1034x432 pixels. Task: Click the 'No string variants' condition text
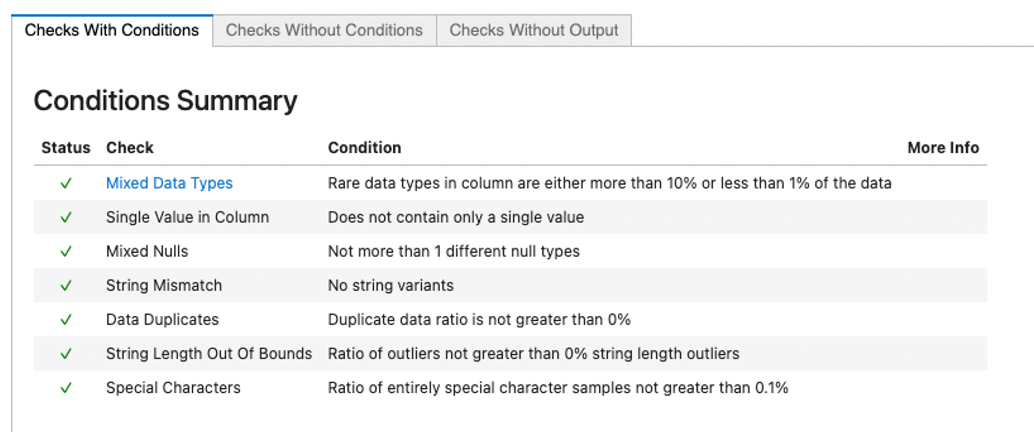pos(390,286)
